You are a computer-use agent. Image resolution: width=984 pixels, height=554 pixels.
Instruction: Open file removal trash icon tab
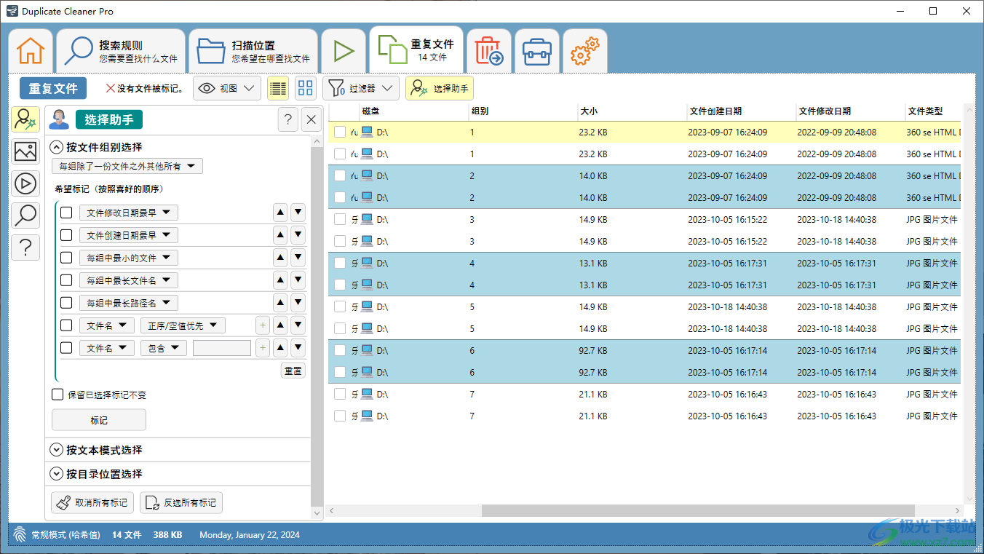click(489, 51)
